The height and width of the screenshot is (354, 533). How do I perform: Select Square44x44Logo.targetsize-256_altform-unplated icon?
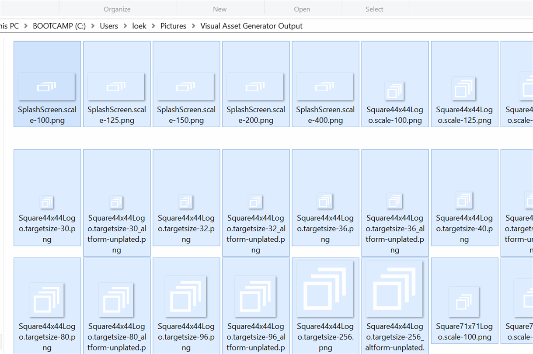click(394, 289)
